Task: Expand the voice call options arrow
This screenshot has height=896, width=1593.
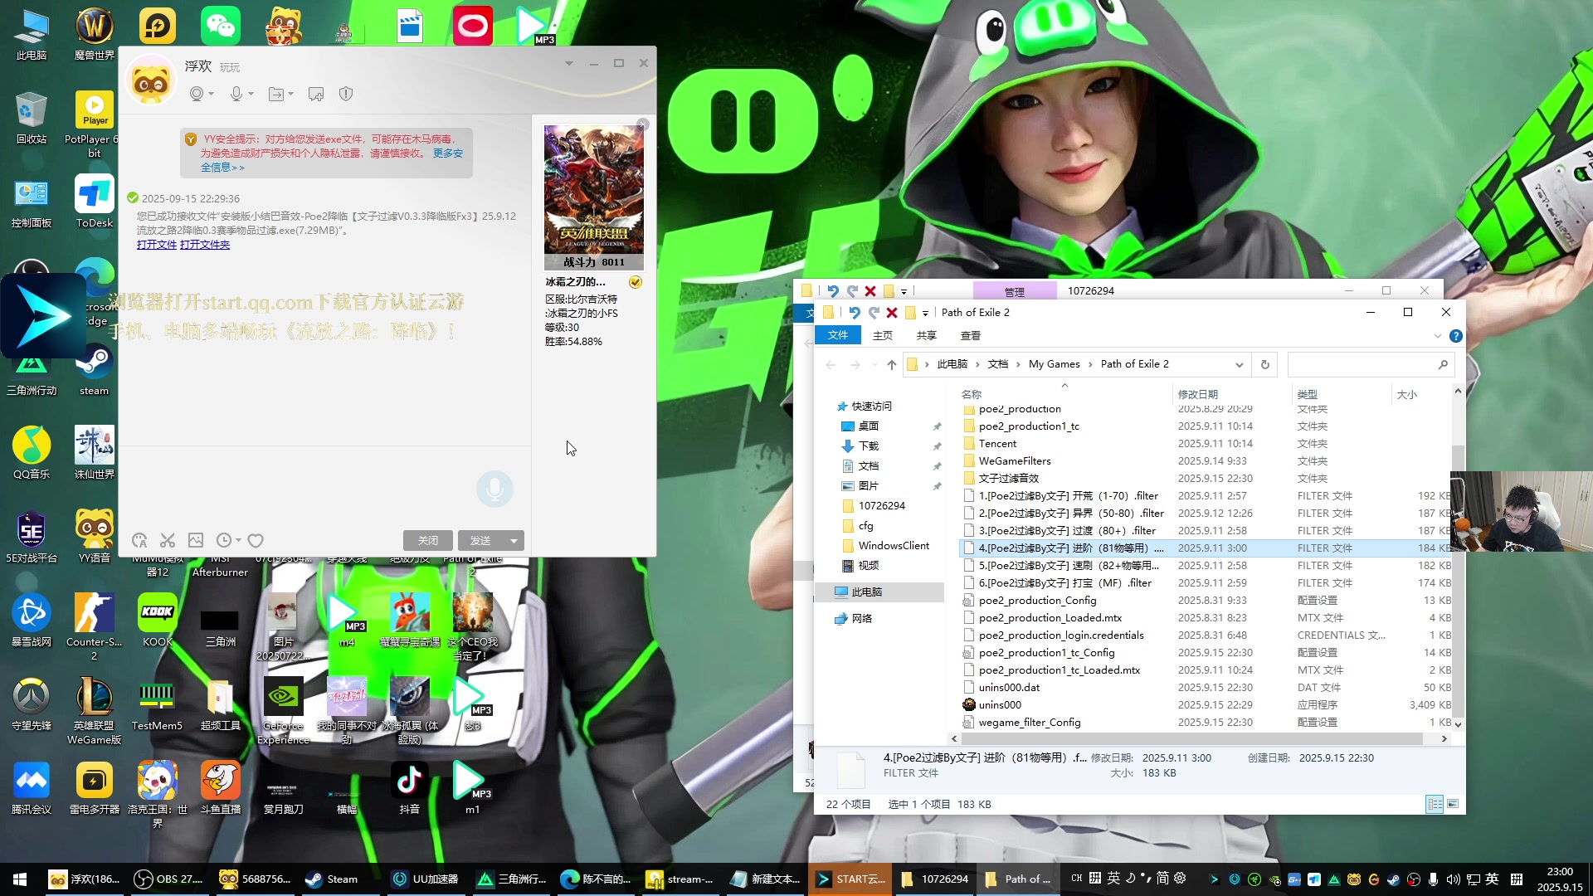Action: (251, 95)
